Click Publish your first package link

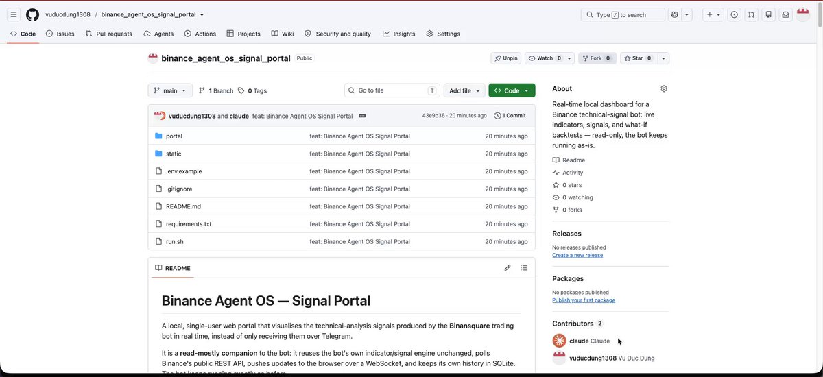point(584,300)
